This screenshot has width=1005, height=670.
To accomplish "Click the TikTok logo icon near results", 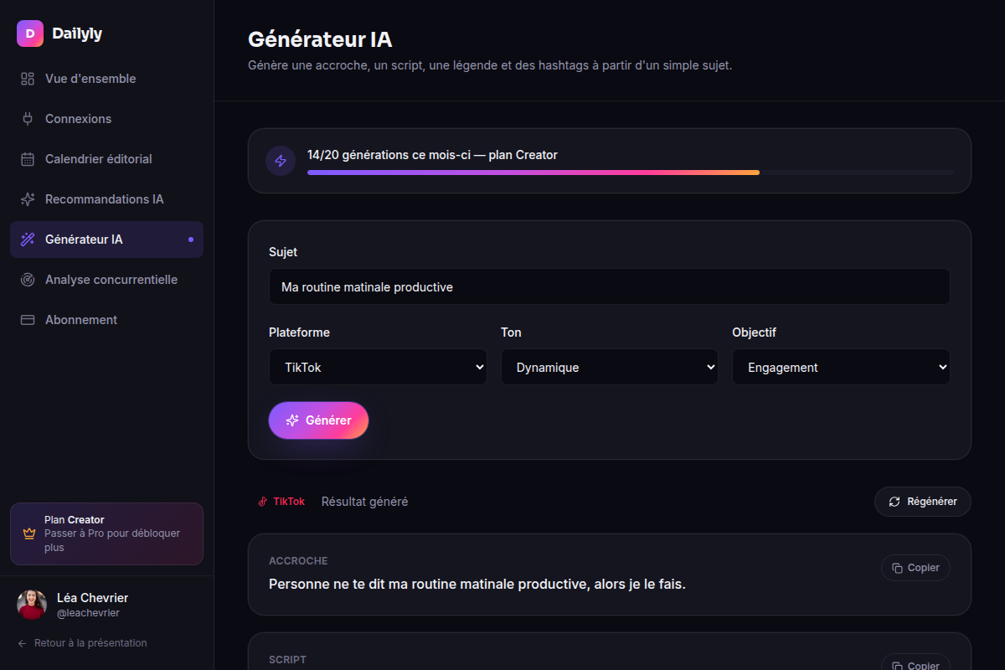I will pos(262,502).
